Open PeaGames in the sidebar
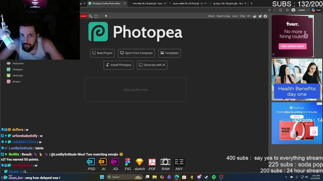323x181 pixels. click(18, 63)
